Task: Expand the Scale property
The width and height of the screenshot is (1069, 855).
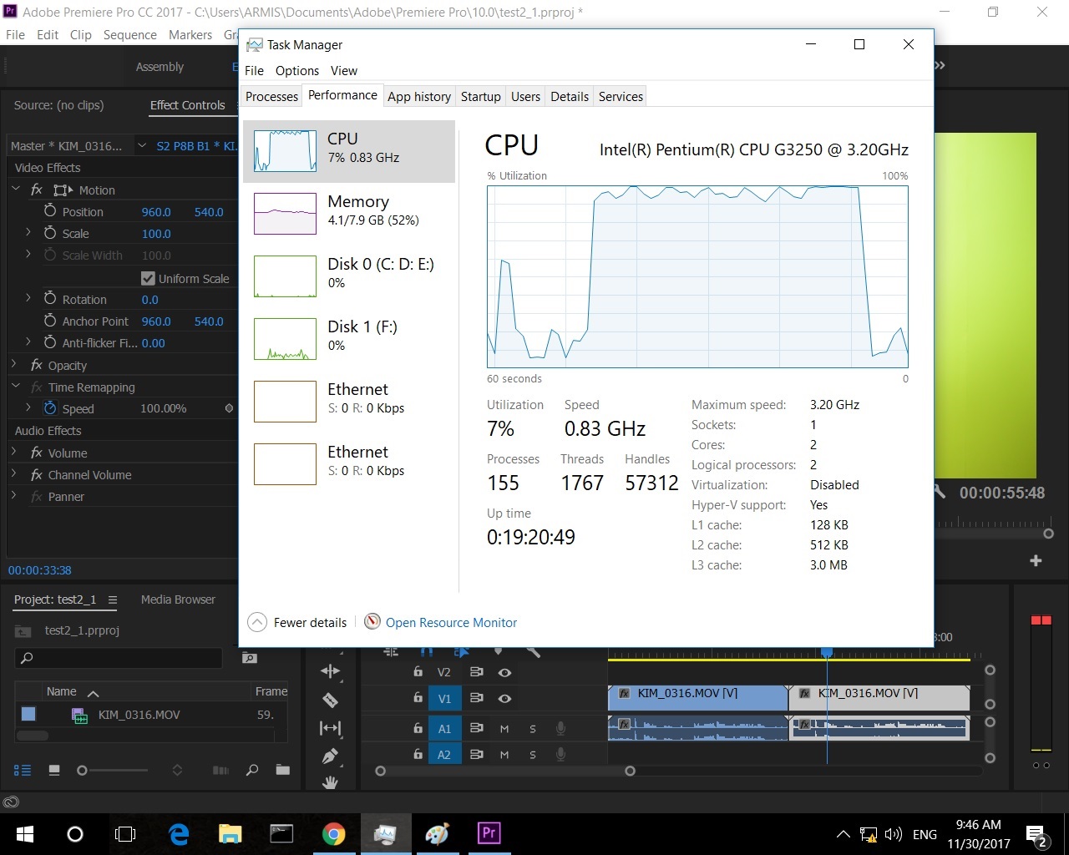Action: [x=28, y=233]
